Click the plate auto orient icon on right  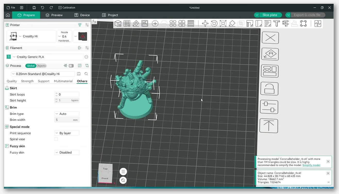[270, 54]
